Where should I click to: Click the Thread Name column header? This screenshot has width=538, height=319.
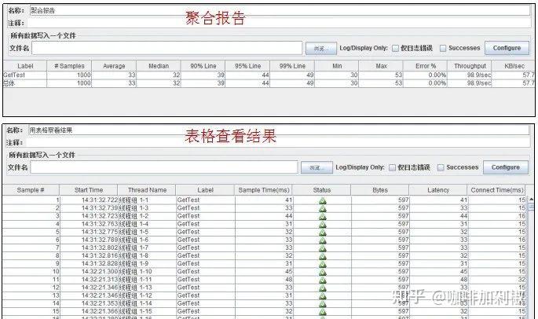click(147, 190)
